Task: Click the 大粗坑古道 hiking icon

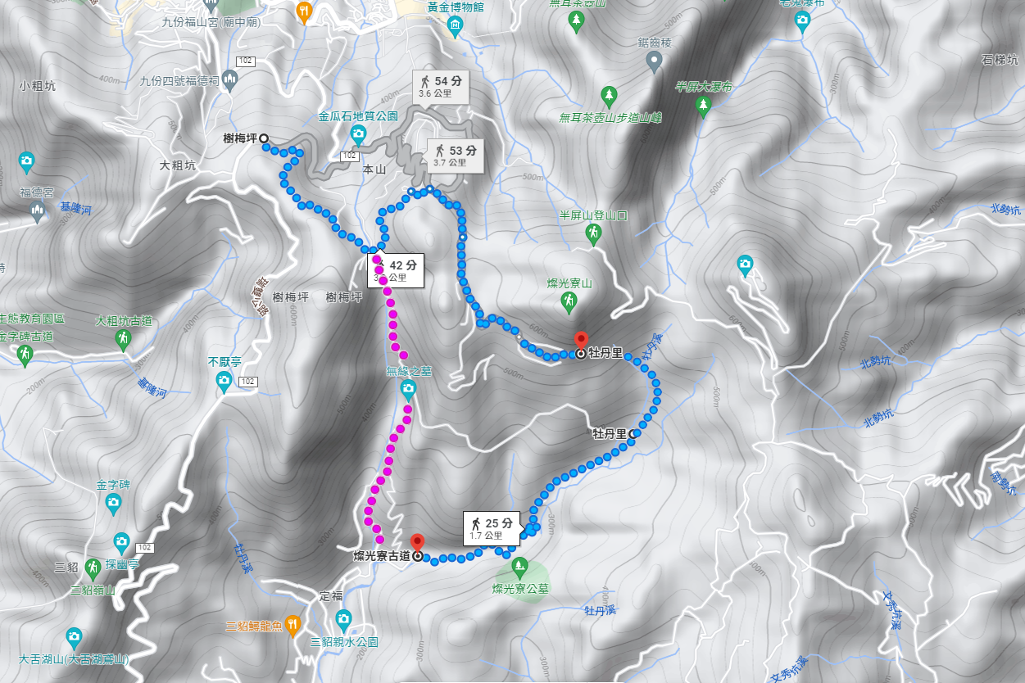Action: point(124,338)
